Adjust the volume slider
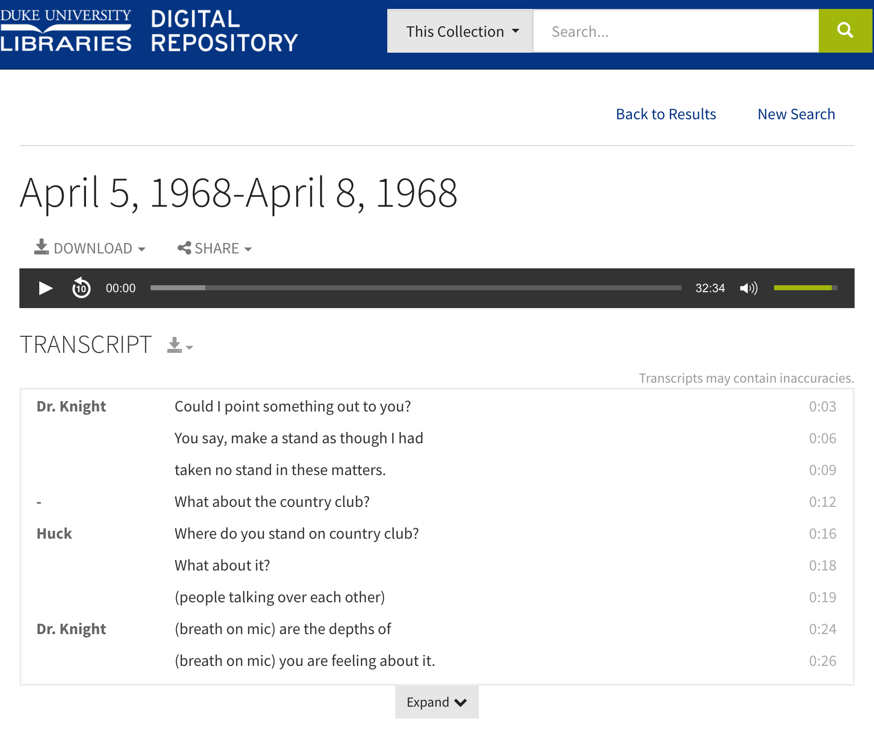The height and width of the screenshot is (732, 874). [x=805, y=288]
